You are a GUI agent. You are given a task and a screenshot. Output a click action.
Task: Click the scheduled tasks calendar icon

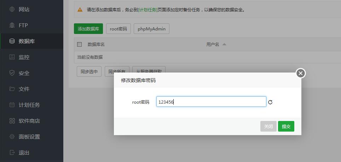pyautogui.click(x=12, y=105)
